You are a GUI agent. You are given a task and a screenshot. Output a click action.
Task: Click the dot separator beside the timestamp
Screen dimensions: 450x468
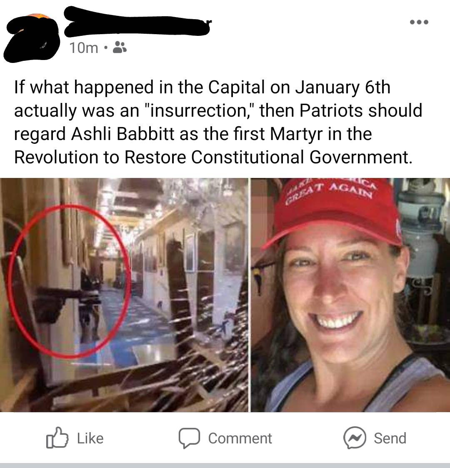pos(105,48)
